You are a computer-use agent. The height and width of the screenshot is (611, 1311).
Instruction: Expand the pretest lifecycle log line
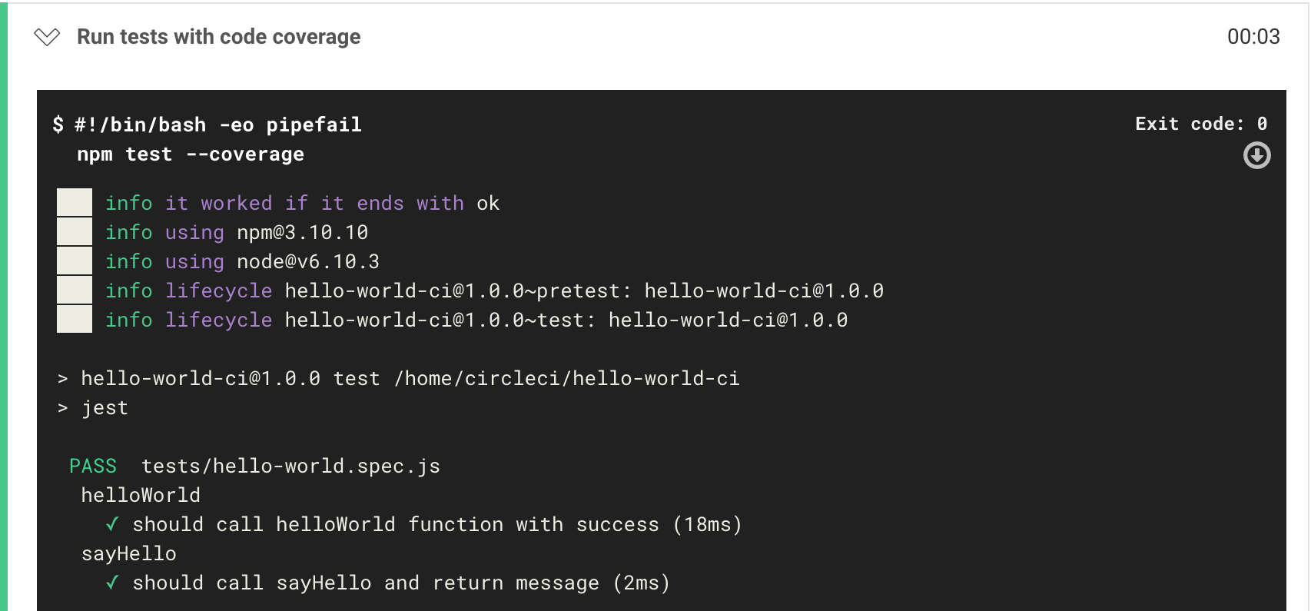coord(74,290)
